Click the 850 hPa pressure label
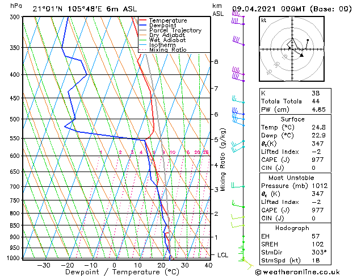This screenshot has width=357, height=276. click(16, 225)
